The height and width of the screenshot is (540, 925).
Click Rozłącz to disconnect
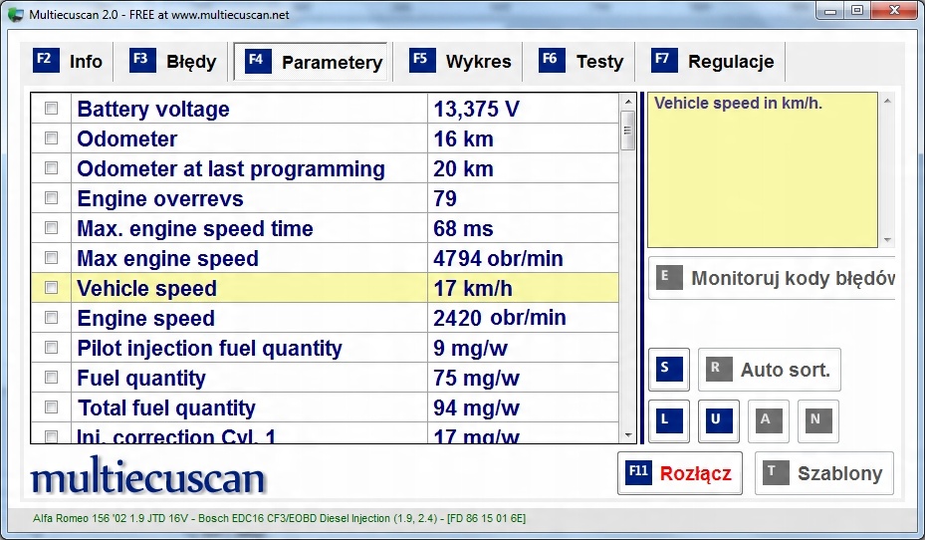point(679,473)
